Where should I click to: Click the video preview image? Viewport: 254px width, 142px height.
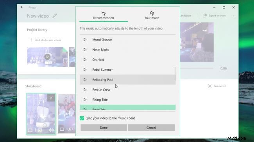point(197,42)
